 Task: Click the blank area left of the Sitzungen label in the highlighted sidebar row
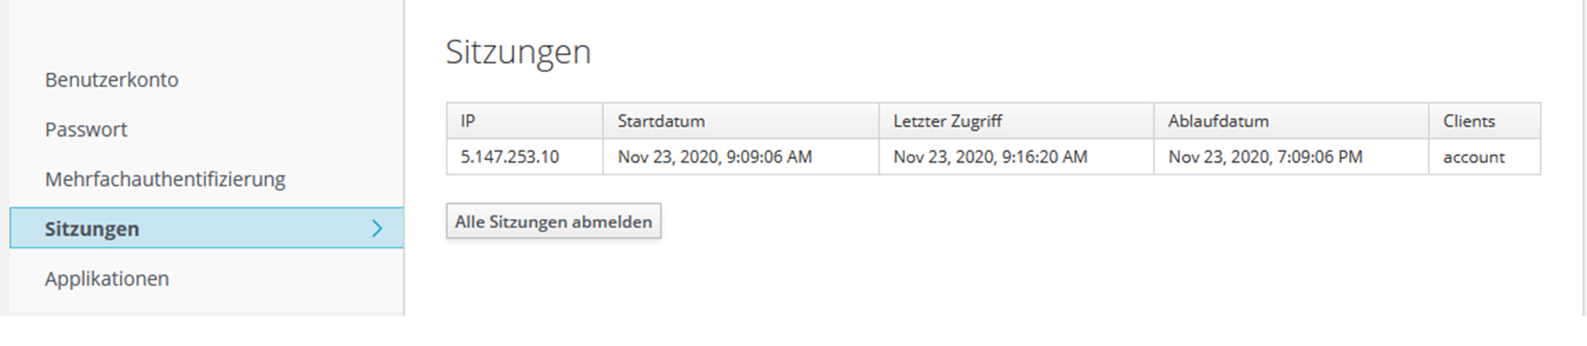point(27,228)
